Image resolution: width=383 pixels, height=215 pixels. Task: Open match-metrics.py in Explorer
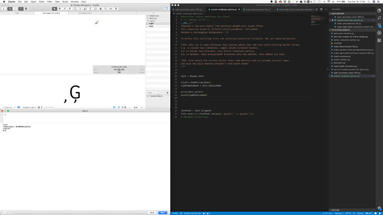[x=342, y=60]
